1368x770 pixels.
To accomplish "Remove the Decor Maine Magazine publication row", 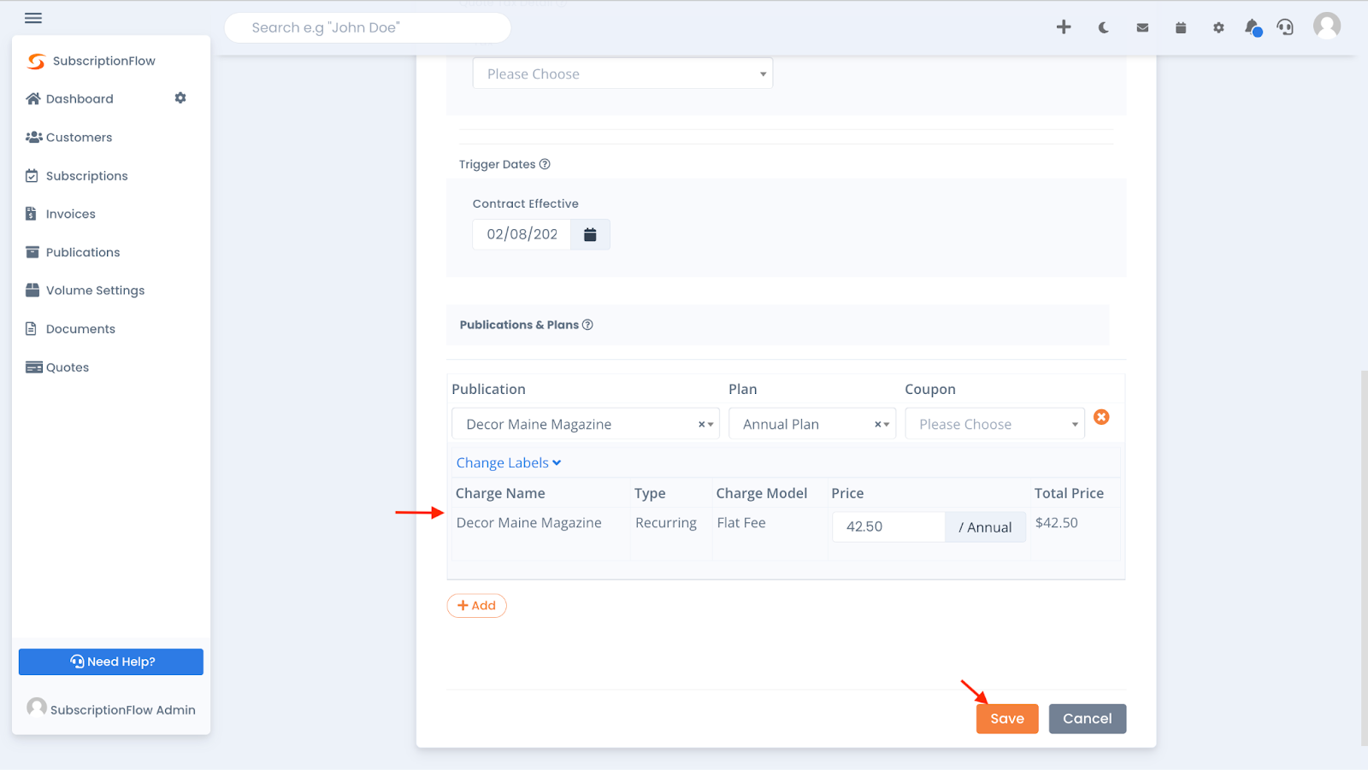I will (x=1101, y=417).
